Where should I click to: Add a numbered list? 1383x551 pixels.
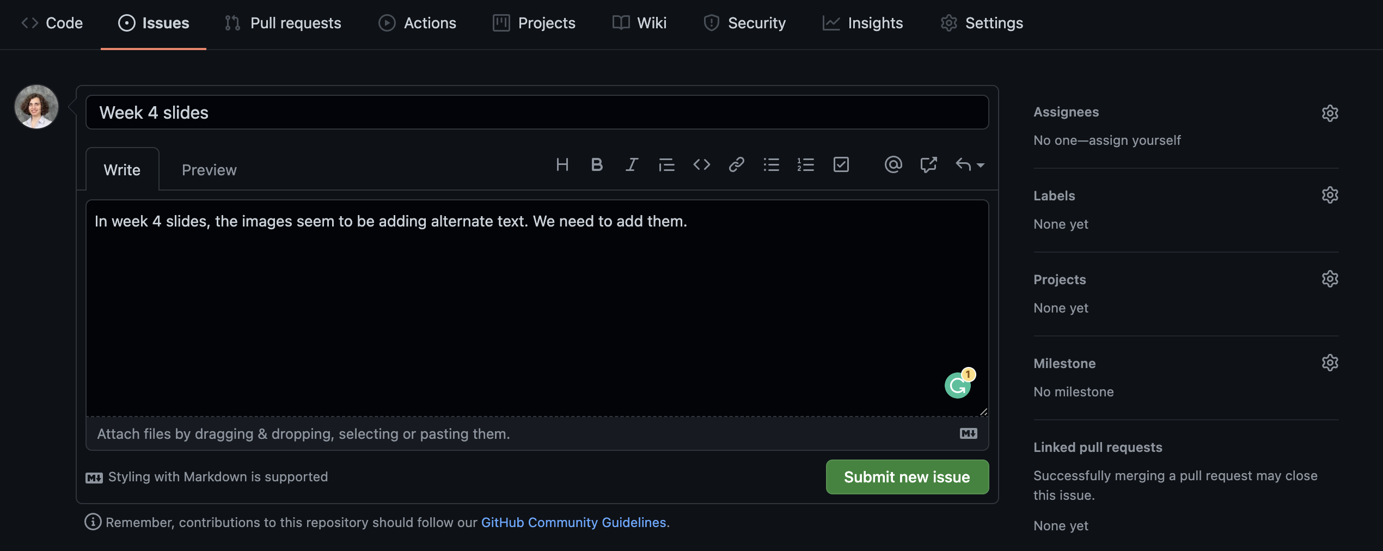(806, 165)
